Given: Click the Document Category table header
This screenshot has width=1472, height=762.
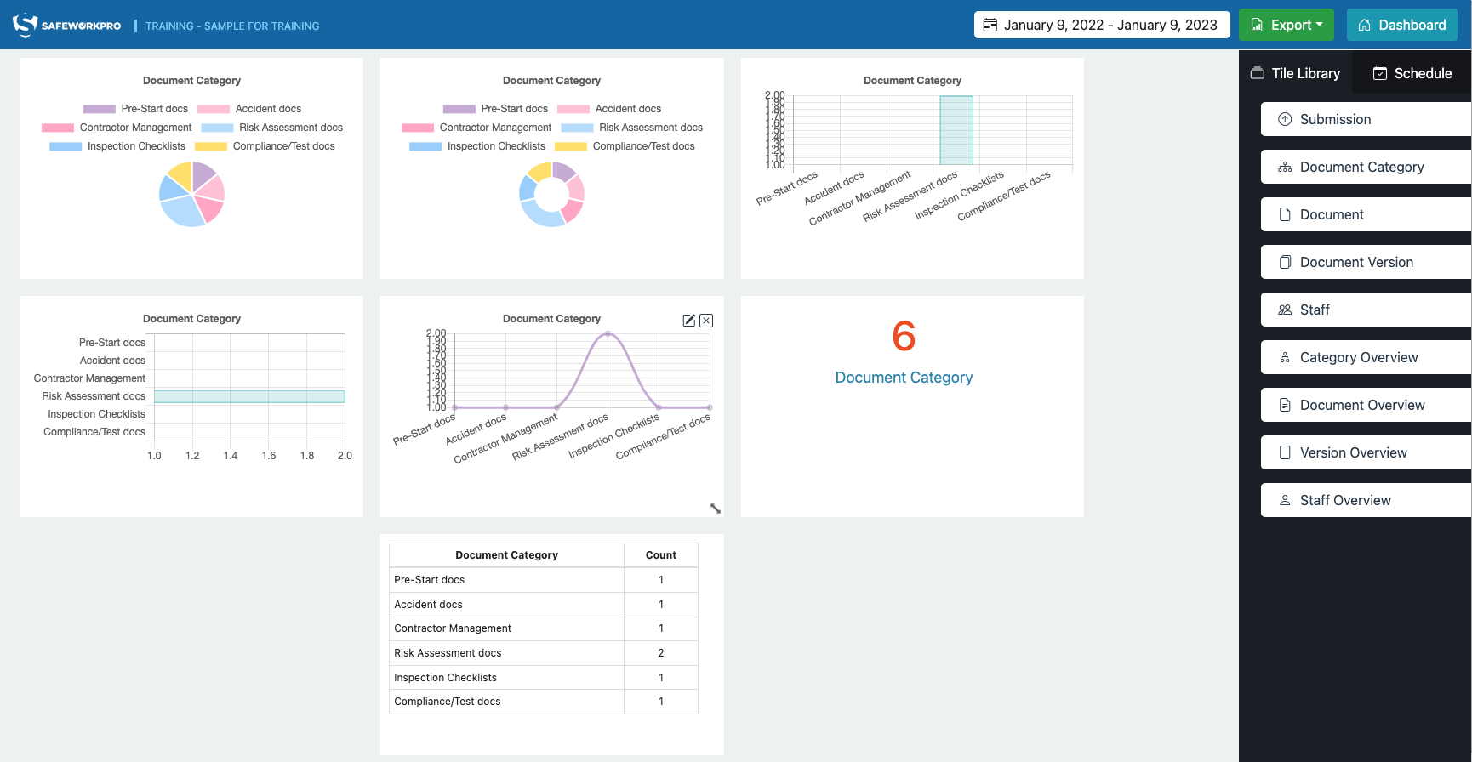Looking at the screenshot, I should (x=506, y=555).
